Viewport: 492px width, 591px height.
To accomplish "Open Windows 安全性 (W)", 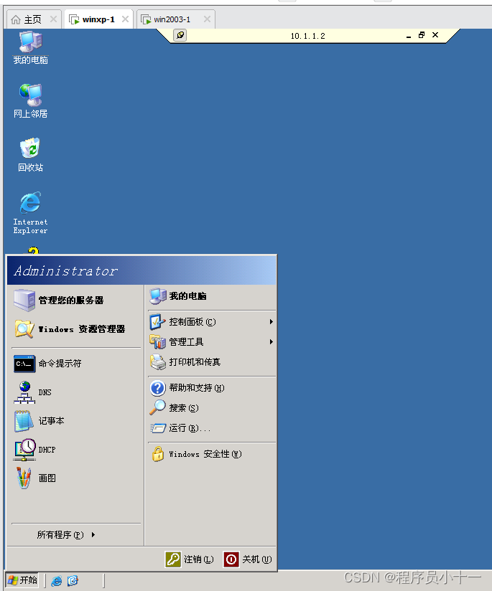I will [x=212, y=454].
